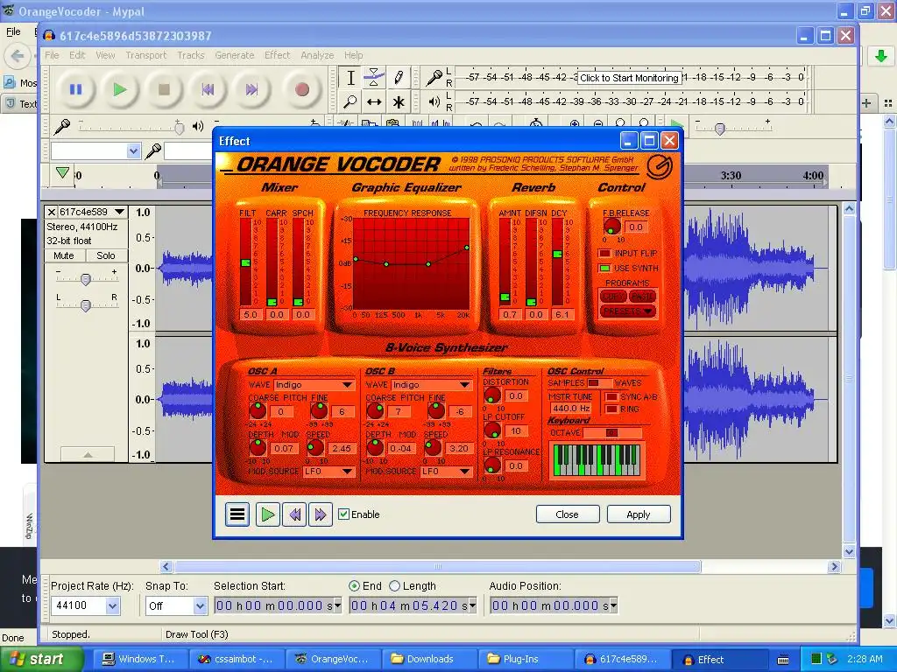897x672 pixels.
Task: Open Project Rate (Hz) dropdown
Action: pos(113,605)
